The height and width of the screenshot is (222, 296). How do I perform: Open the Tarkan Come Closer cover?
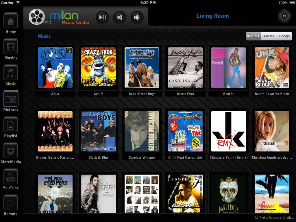point(99,194)
